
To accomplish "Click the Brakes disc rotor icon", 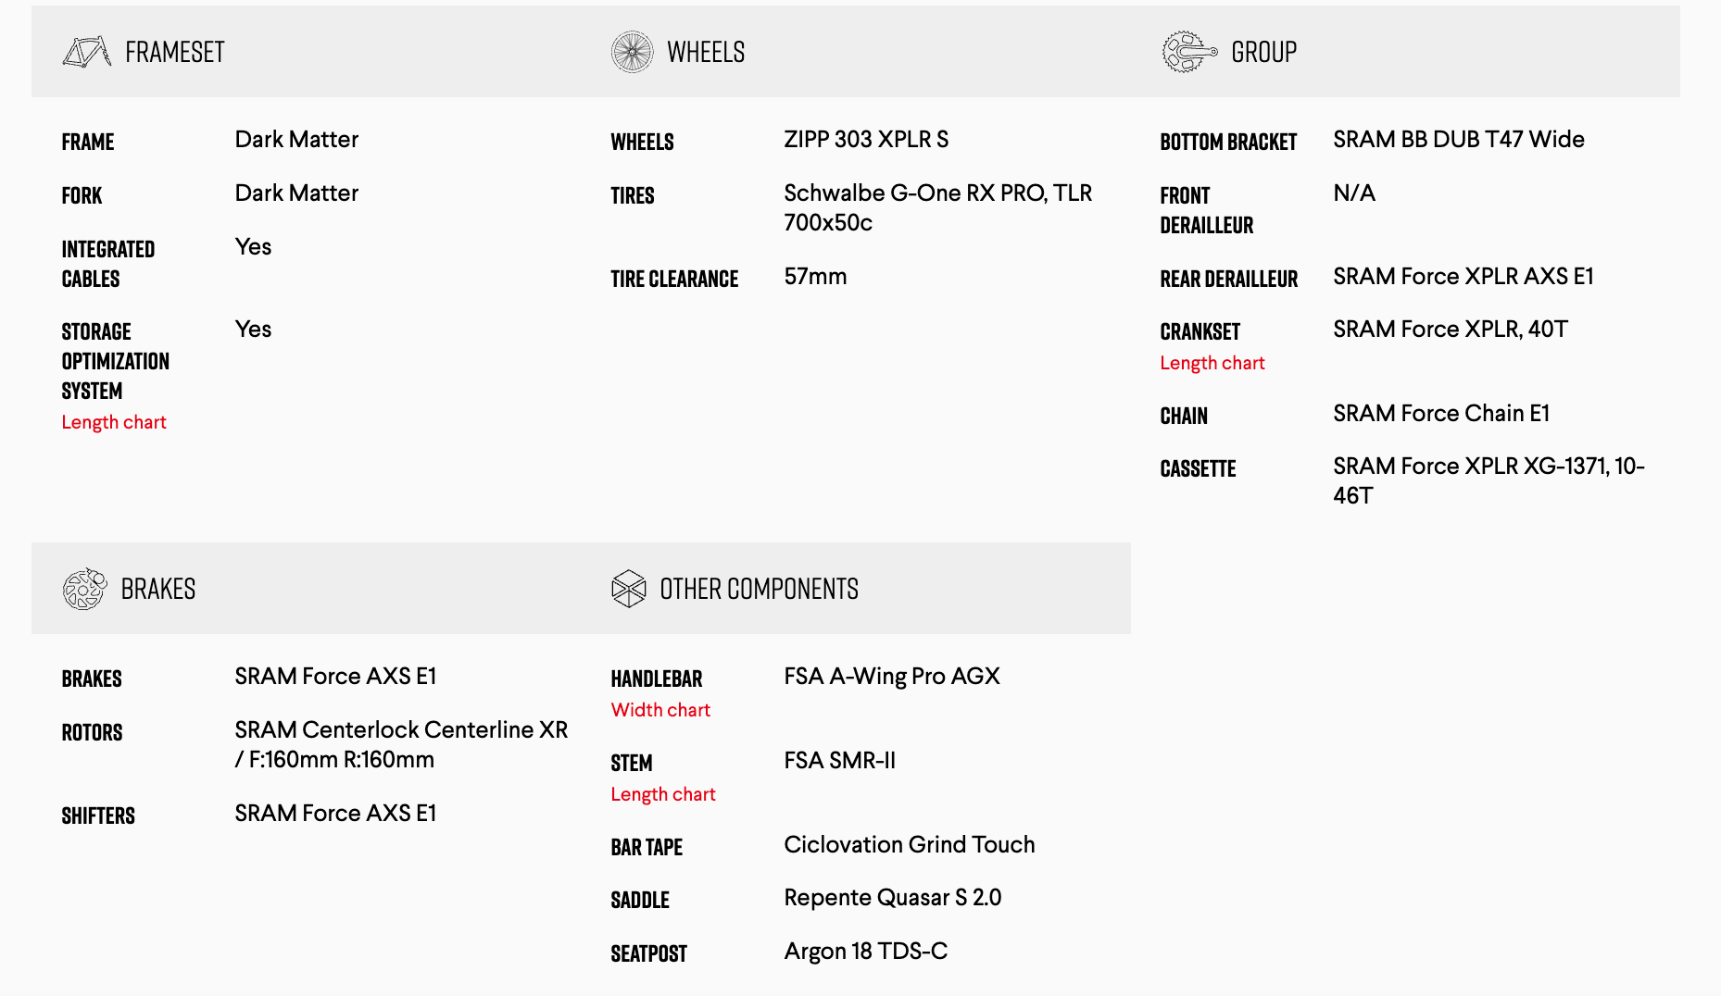I will pos(84,589).
